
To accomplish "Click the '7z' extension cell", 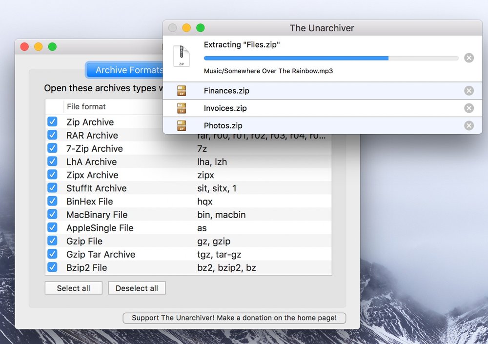I will pos(202,148).
